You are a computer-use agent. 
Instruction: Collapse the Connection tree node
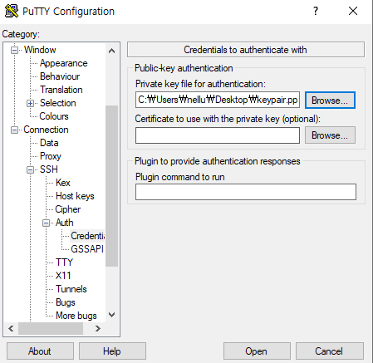coord(14,130)
